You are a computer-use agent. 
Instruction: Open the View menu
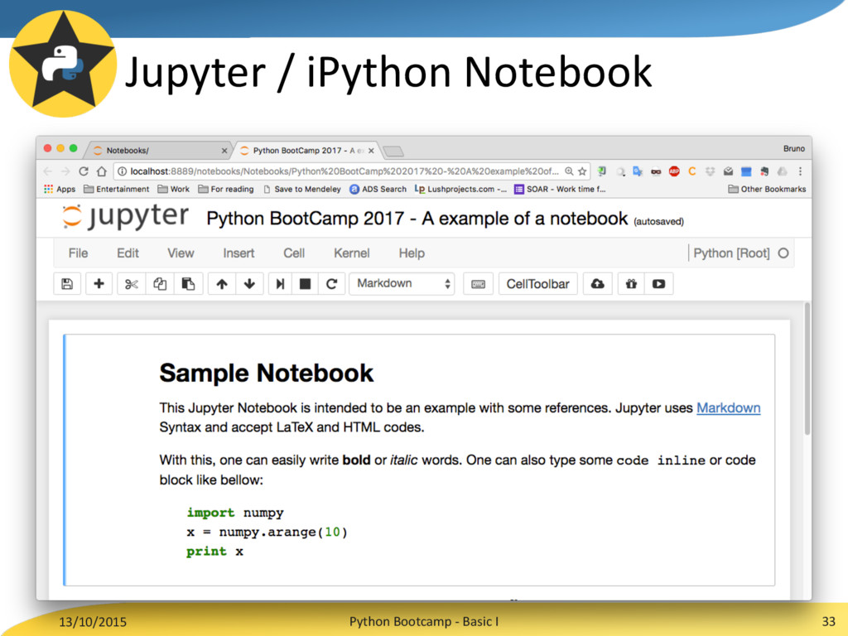181,253
